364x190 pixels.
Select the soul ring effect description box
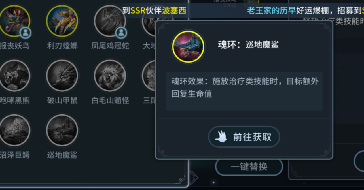(x=244, y=91)
